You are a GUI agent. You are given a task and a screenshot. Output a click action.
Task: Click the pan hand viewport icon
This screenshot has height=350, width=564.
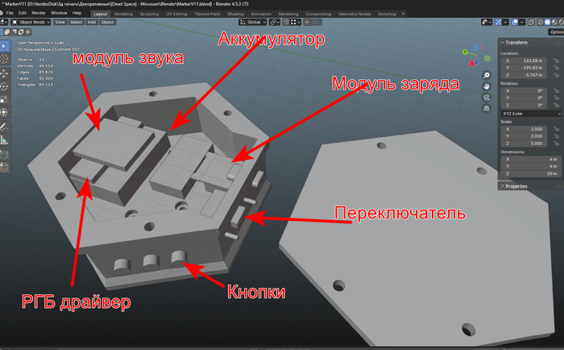(487, 86)
